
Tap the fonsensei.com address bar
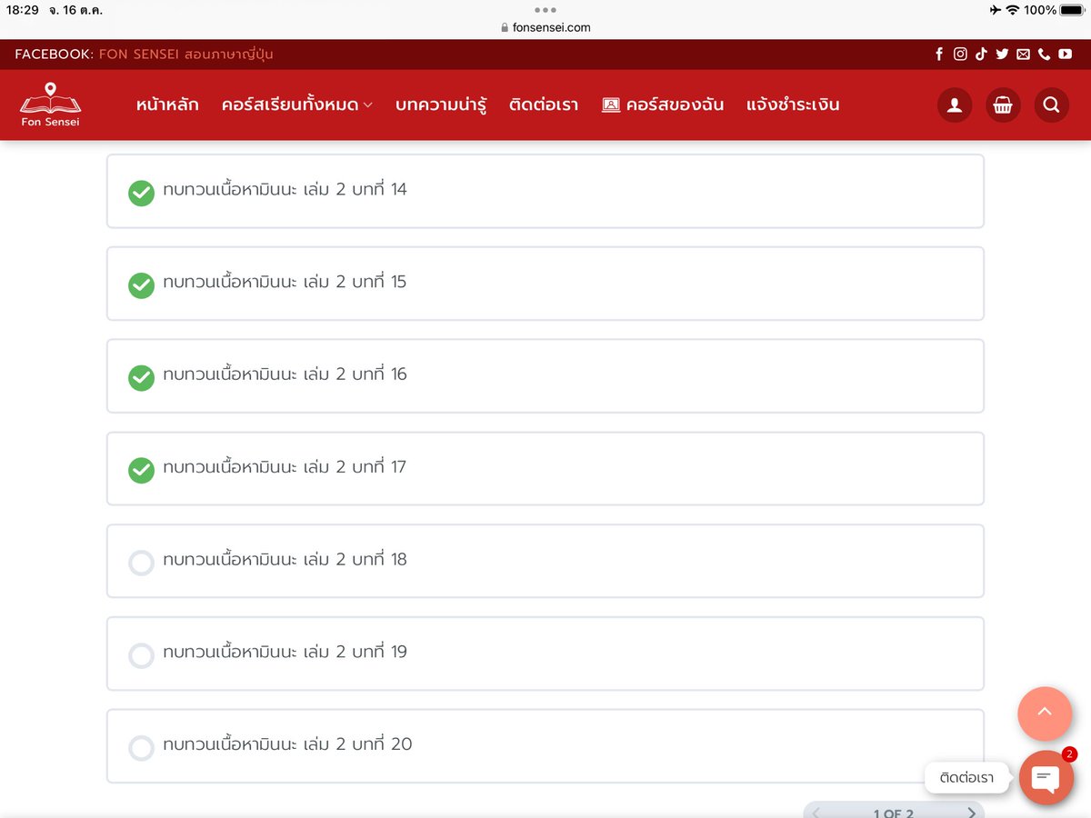tap(545, 27)
